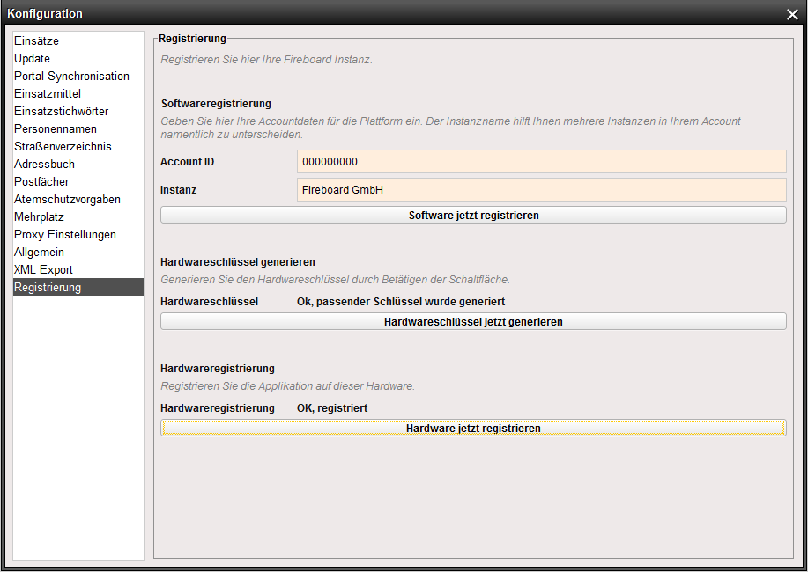Choose Adressbuch from the sidebar
This screenshot has width=808, height=572.
click(44, 165)
